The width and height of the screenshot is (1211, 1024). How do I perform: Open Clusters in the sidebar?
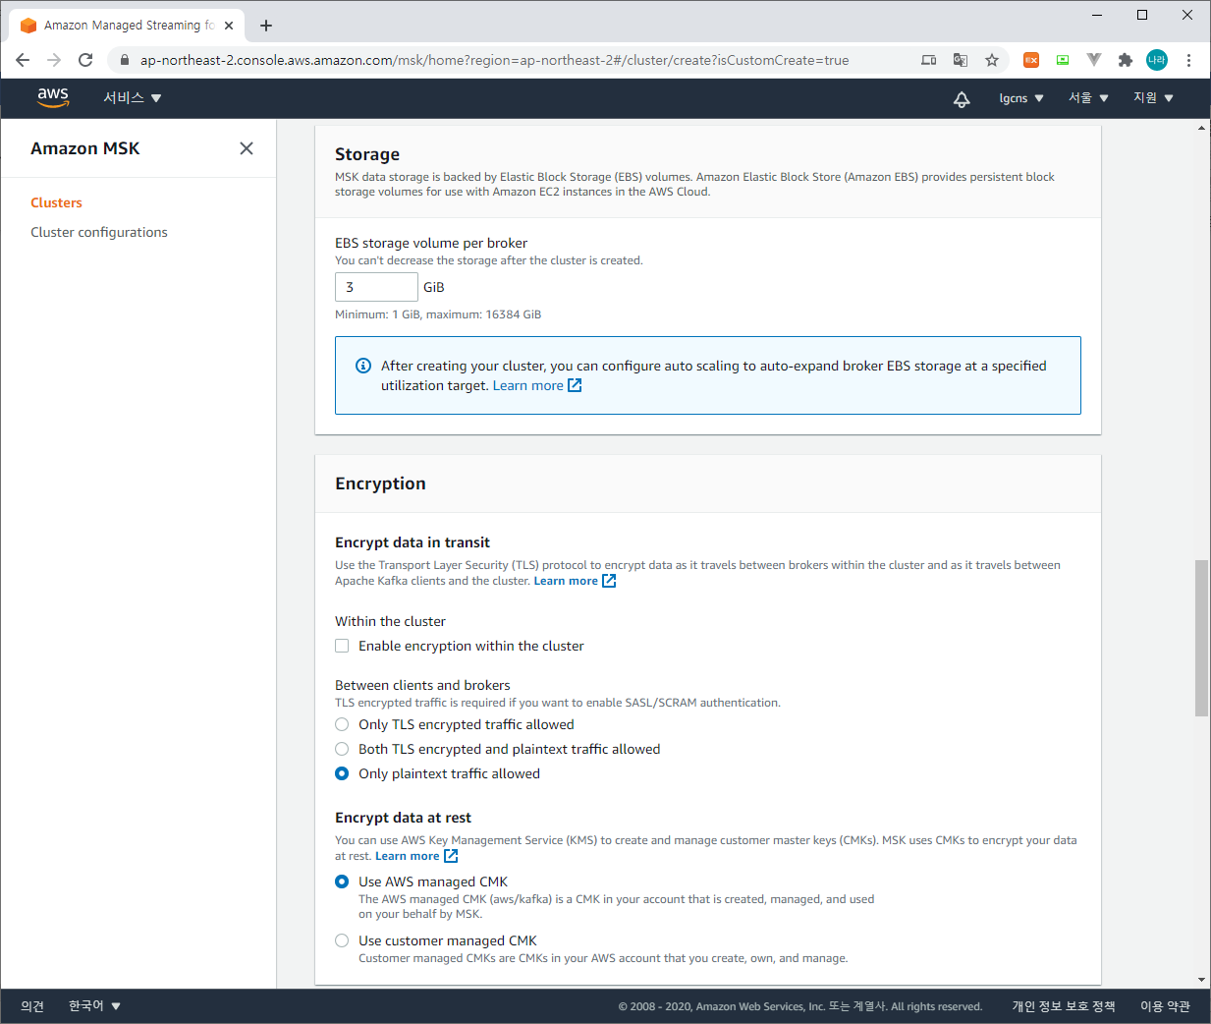(56, 202)
